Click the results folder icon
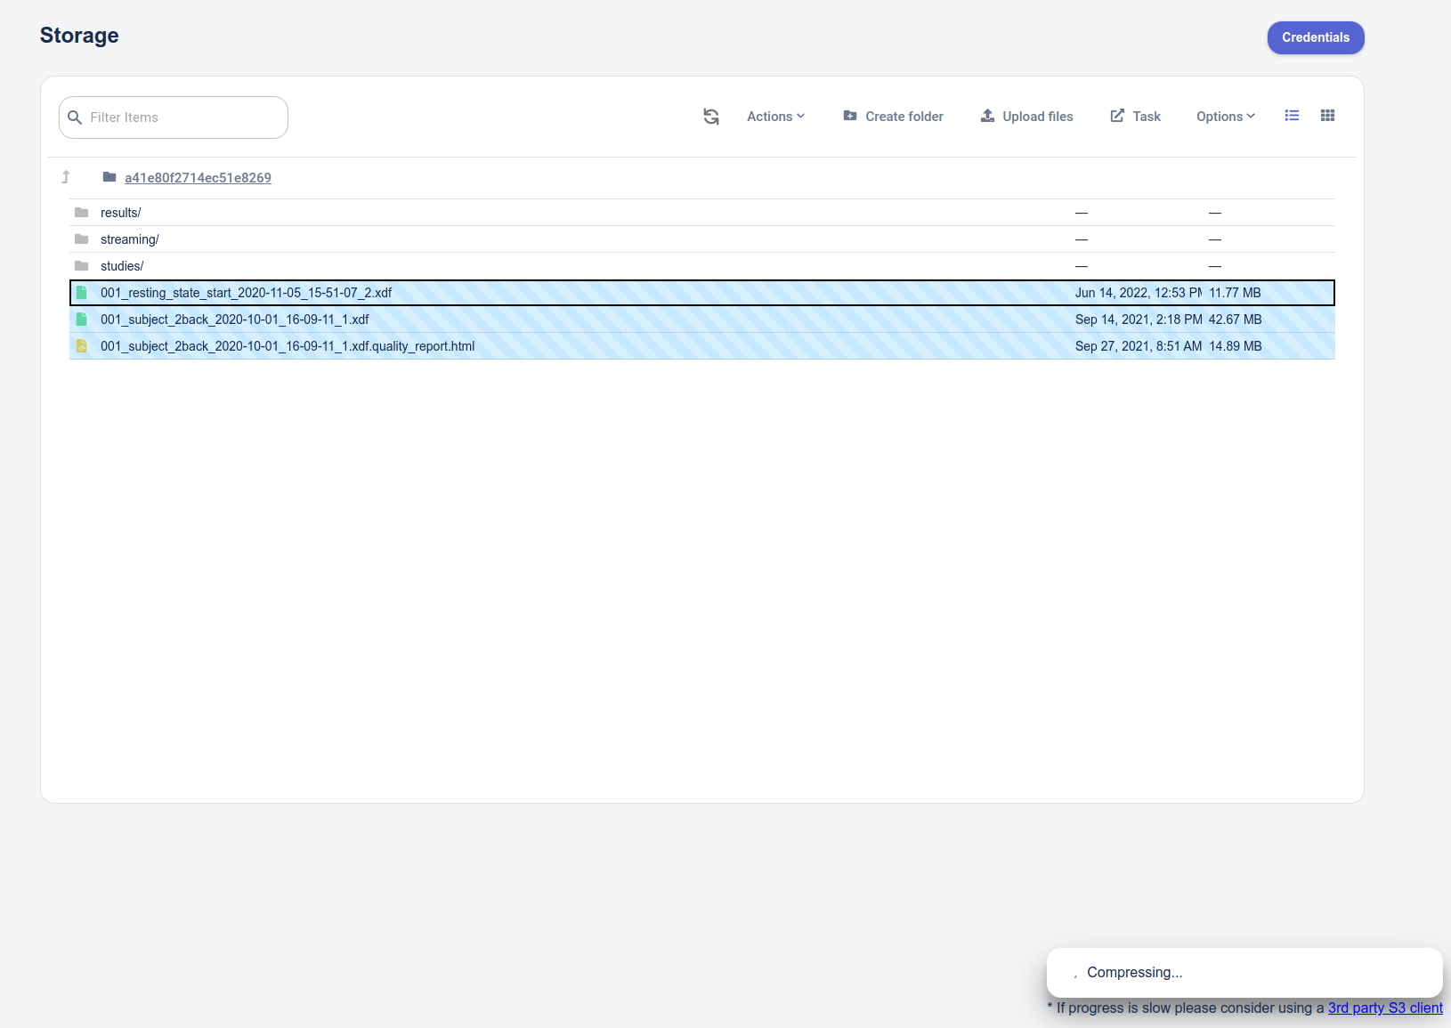The height and width of the screenshot is (1028, 1451). [x=82, y=213]
